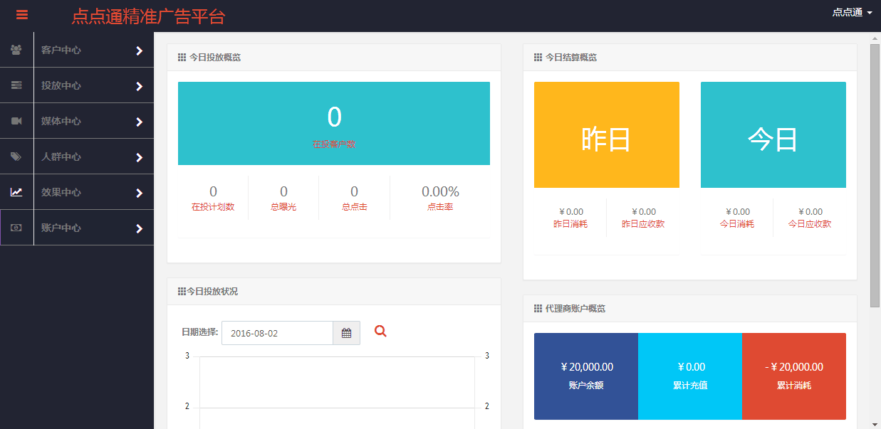Click the 点点通精准广告平台 title link

pos(148,16)
